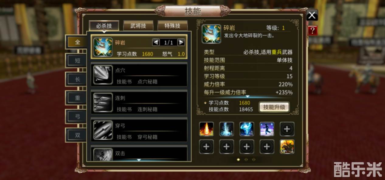Toggle the 短 weapon filter
Screen dimensions: 385x180
[77, 60]
